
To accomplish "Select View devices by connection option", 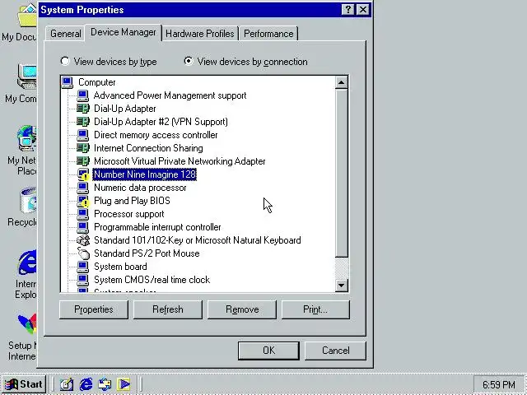I will (245, 62).
